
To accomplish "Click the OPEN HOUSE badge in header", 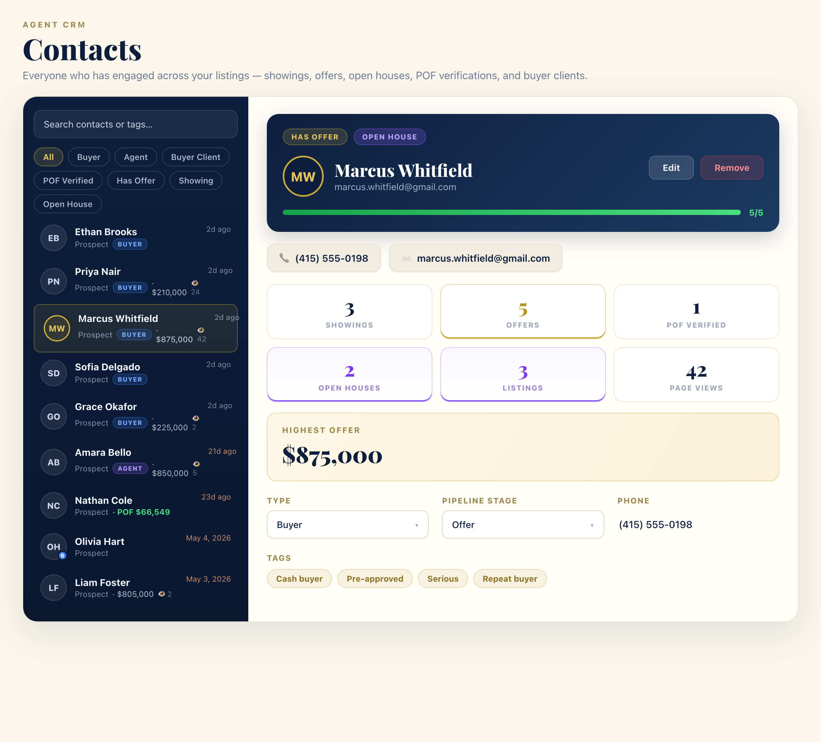I will (x=389, y=137).
